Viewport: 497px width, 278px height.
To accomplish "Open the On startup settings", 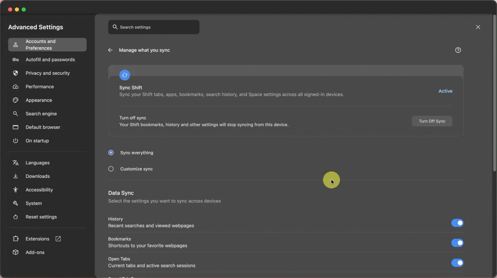I will 47,141.
